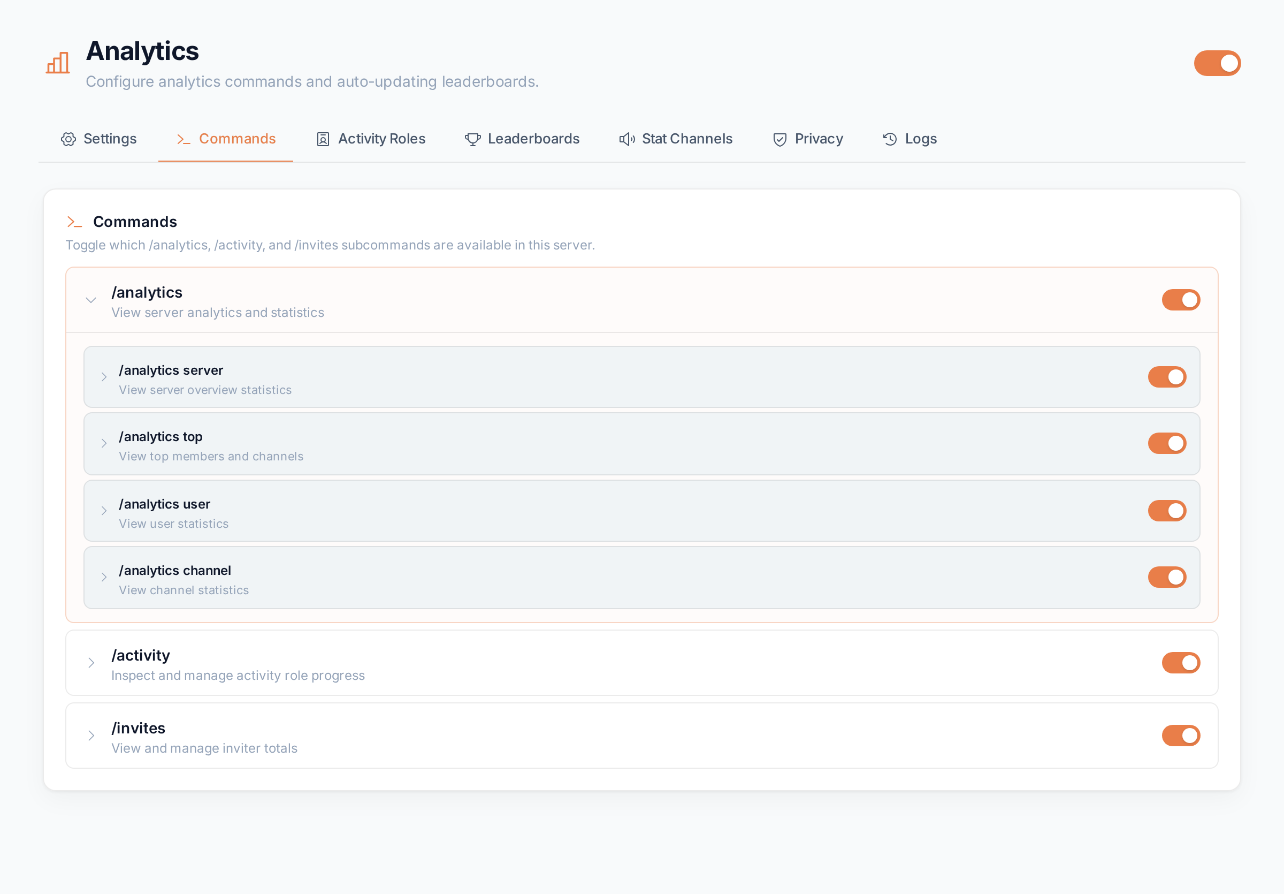This screenshot has width=1284, height=894.
Task: Click the Commands terminal prompt tab icon
Action: point(184,139)
